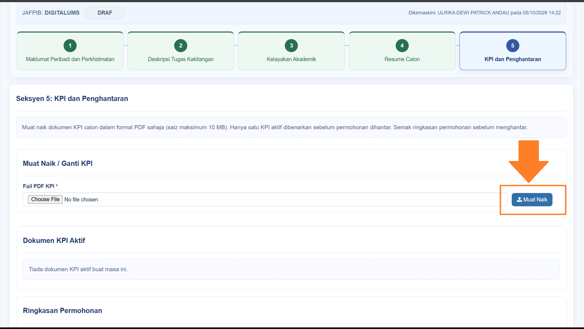Click the DRAF status badge
Viewport: 584px width, 329px height.
[105, 13]
